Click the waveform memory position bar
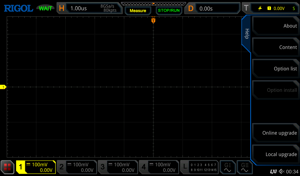300x176 pixels. coord(153,4)
